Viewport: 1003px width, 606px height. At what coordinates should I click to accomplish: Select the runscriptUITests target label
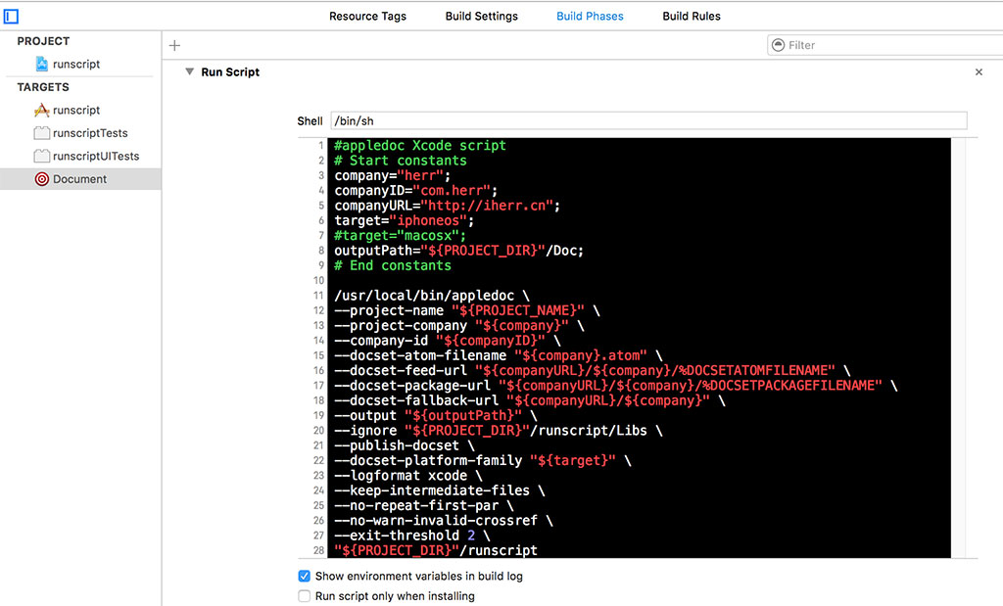[96, 156]
